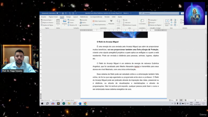Click the save icon in the title bar
The height and width of the screenshot is (117, 208).
63,13
